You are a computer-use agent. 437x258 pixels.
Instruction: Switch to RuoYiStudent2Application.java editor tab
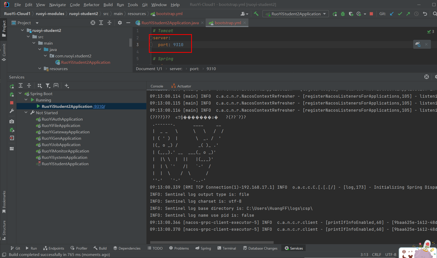[170, 23]
